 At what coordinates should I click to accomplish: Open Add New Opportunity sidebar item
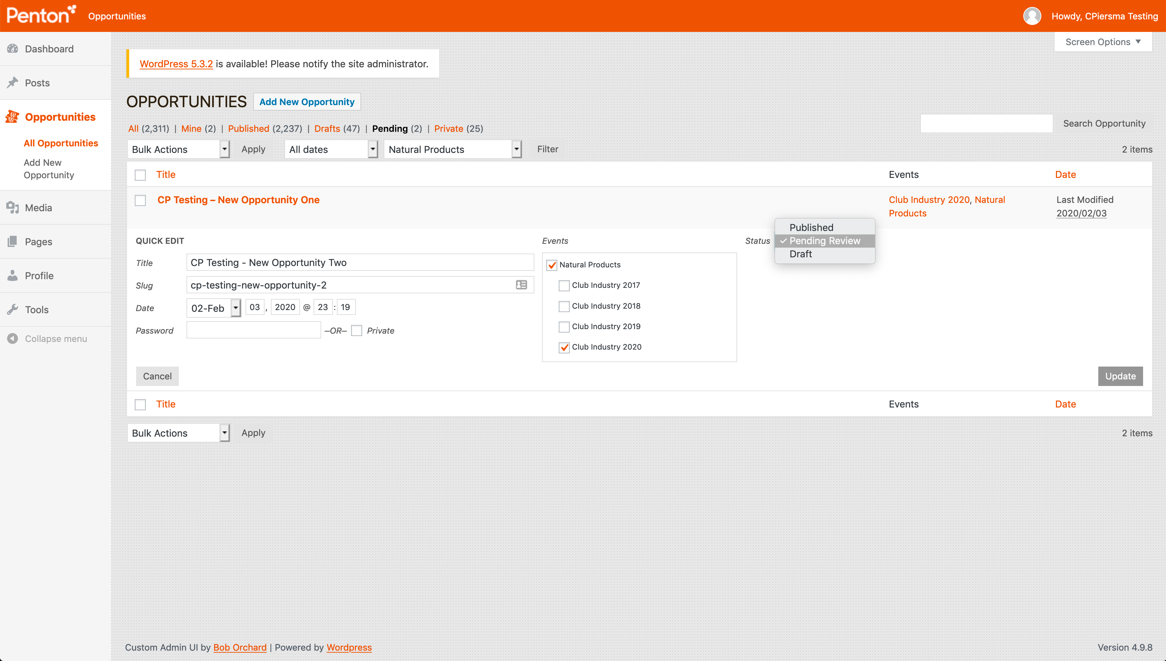pos(49,169)
